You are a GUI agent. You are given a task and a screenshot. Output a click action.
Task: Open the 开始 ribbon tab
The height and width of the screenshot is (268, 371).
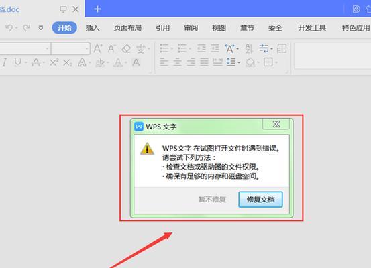pyautogui.click(x=64, y=28)
